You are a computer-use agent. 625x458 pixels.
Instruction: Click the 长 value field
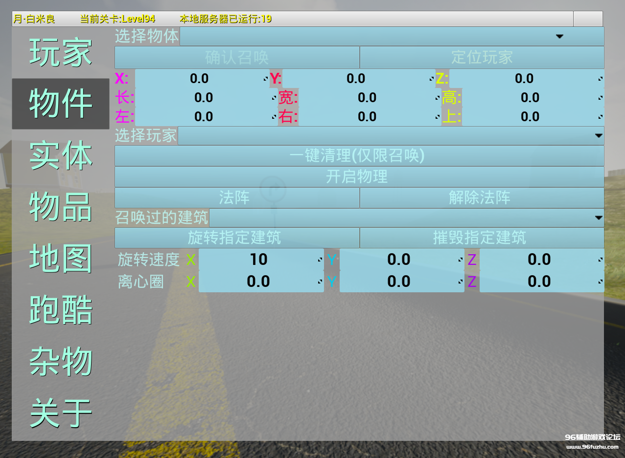click(207, 98)
